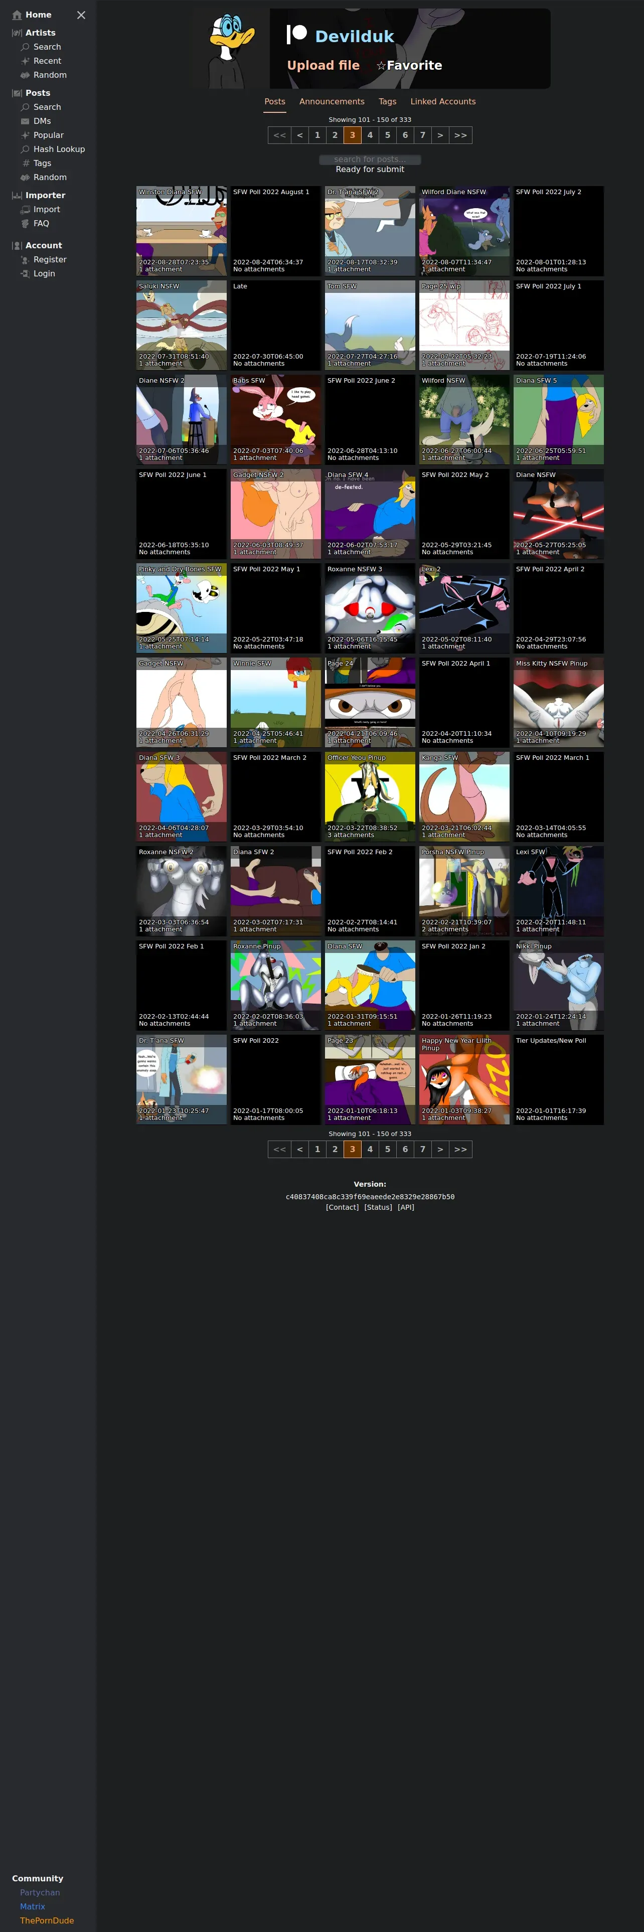Go to first page with top << button
Screen dimensions: 644x1932
click(280, 135)
